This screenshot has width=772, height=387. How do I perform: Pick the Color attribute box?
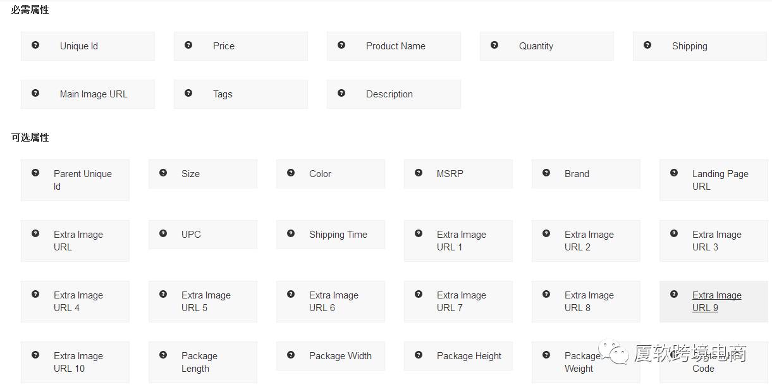pyautogui.click(x=330, y=174)
